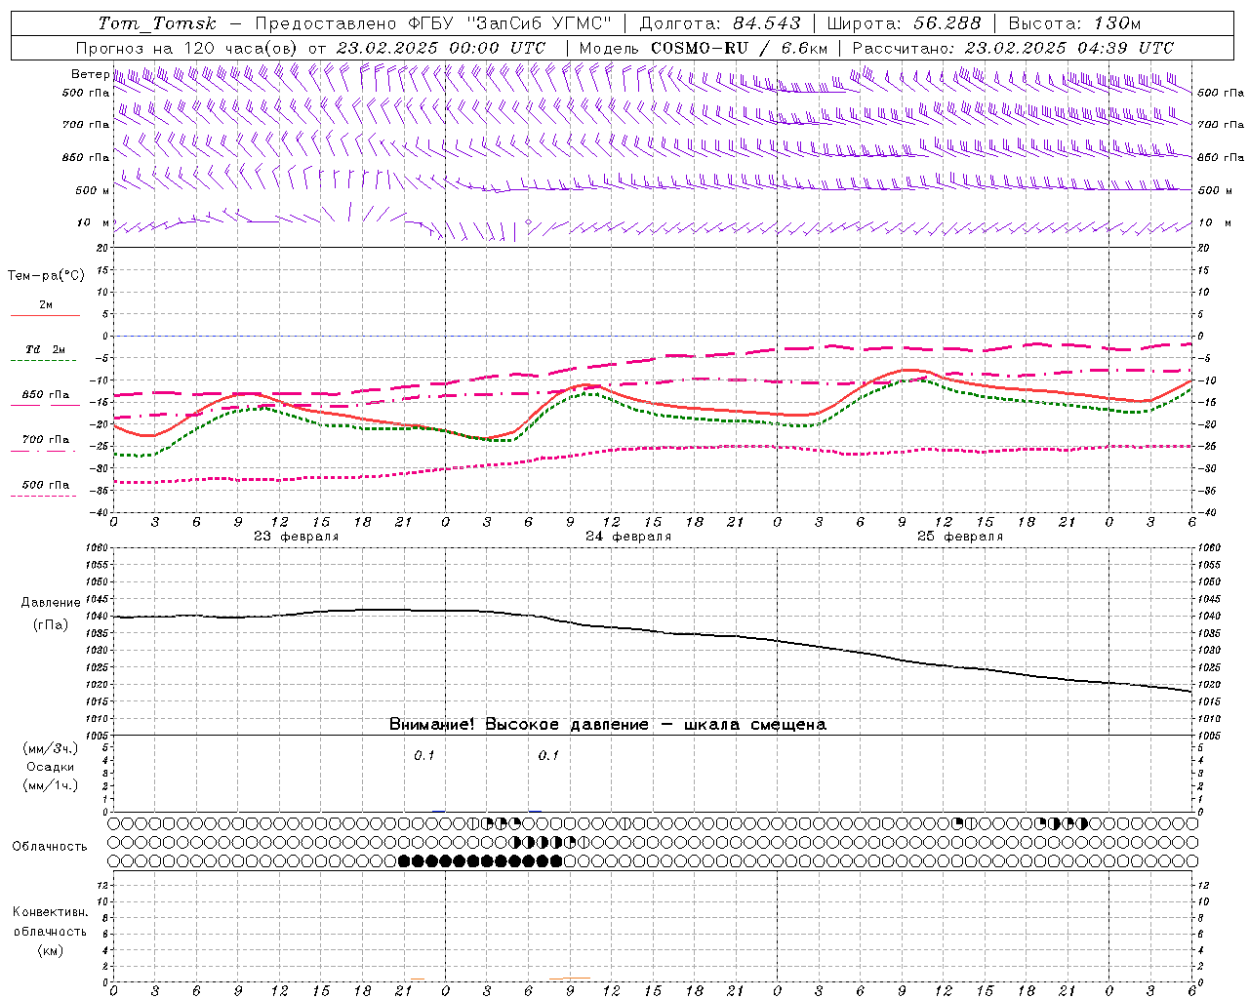The height and width of the screenshot is (999, 1249).
Task: Click the (мм/3ч.) precipitation unit label
Action: pos(51,748)
